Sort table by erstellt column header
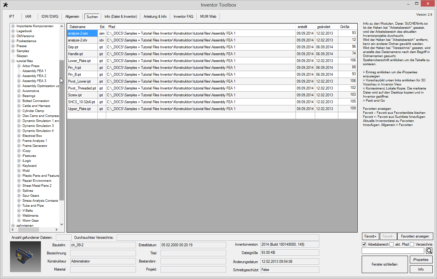 pos(305,27)
